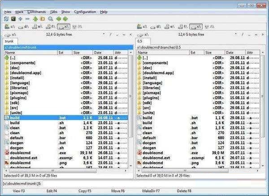This screenshot has height=196, width=269.
Task: Open the Commands menu
Action: coord(37,12)
